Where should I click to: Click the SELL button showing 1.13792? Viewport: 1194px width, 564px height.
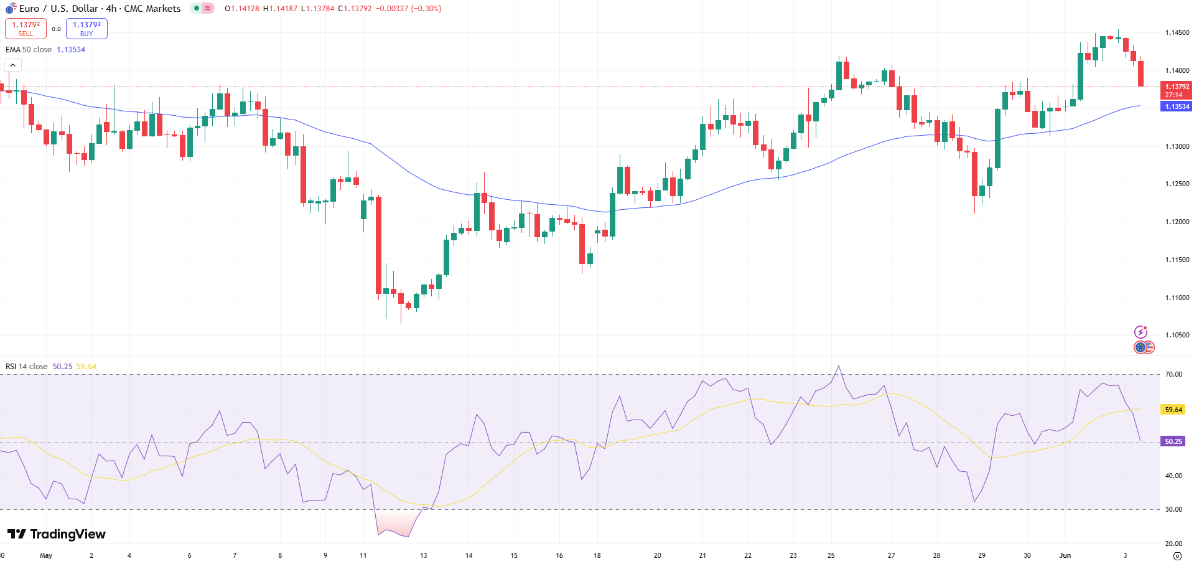[x=26, y=28]
